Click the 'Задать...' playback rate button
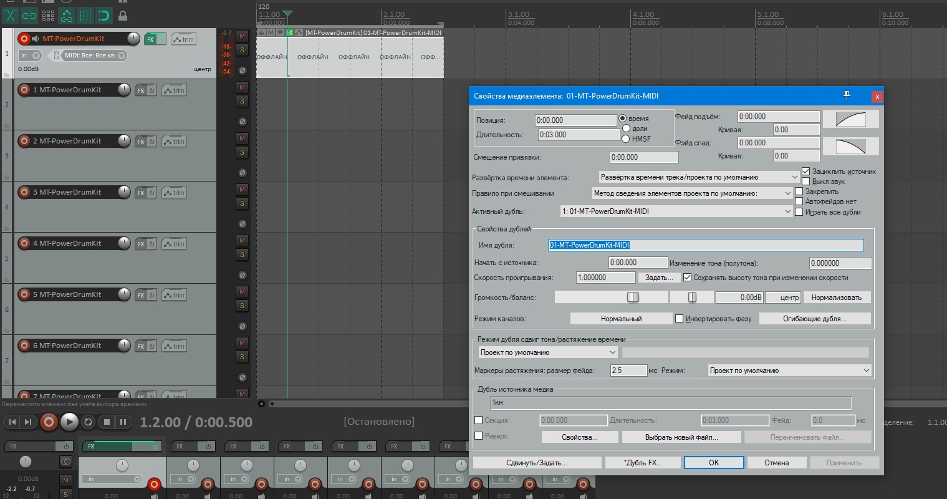Image resolution: width=947 pixels, height=499 pixels. [x=660, y=278]
